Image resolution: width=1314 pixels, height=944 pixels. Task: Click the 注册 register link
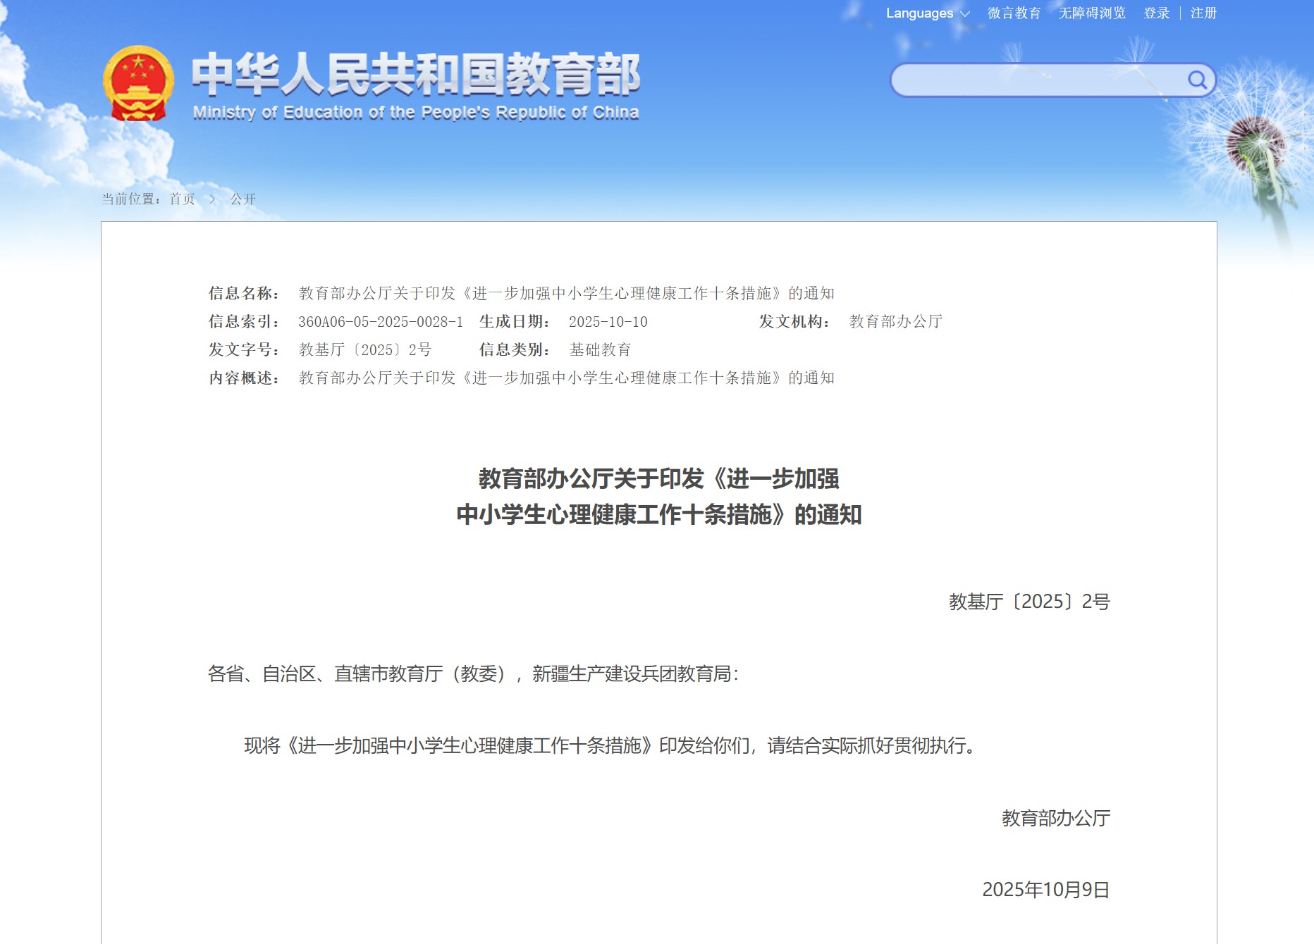coord(1203,13)
